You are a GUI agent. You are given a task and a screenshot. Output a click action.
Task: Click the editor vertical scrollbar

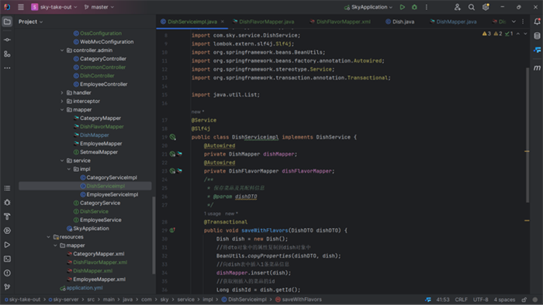point(527,135)
